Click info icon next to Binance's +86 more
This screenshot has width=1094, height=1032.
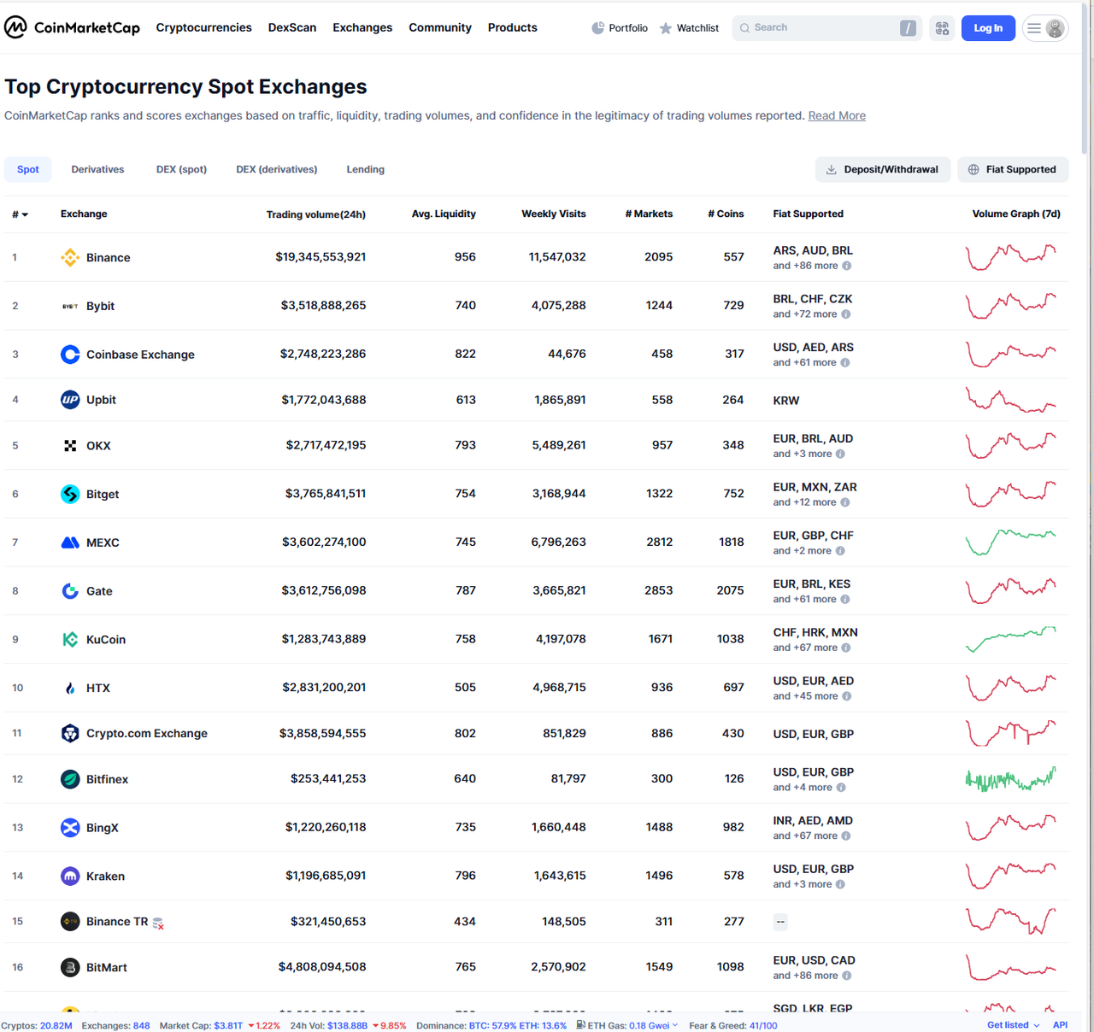coord(847,266)
